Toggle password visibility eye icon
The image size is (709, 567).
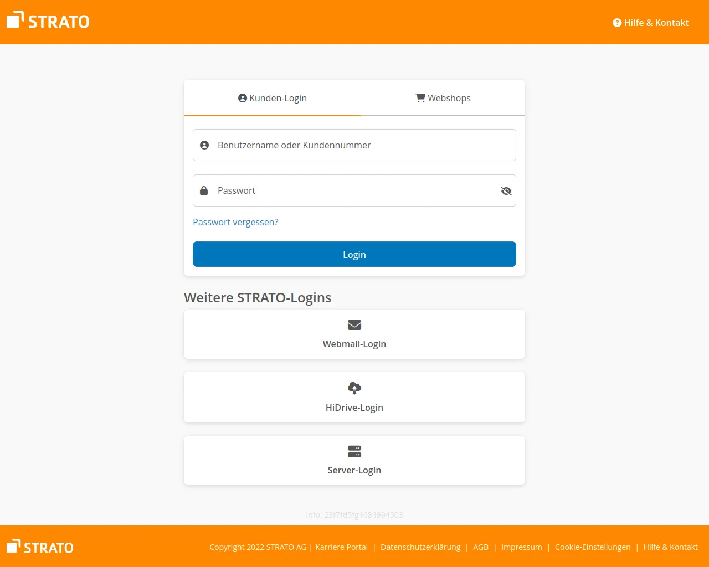[506, 191]
